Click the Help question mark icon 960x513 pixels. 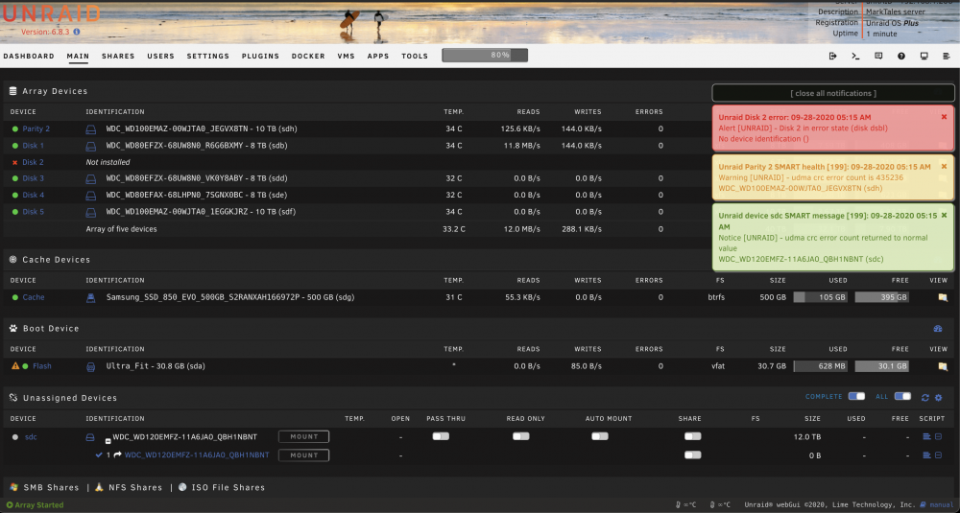point(901,56)
